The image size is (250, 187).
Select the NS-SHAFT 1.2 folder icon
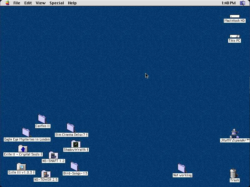point(53,155)
